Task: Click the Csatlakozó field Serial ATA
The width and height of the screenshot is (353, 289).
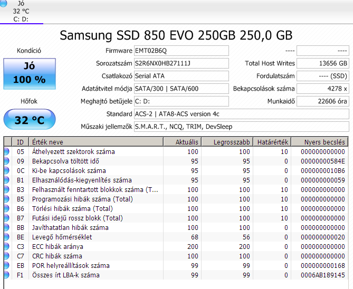Action: (x=182, y=76)
